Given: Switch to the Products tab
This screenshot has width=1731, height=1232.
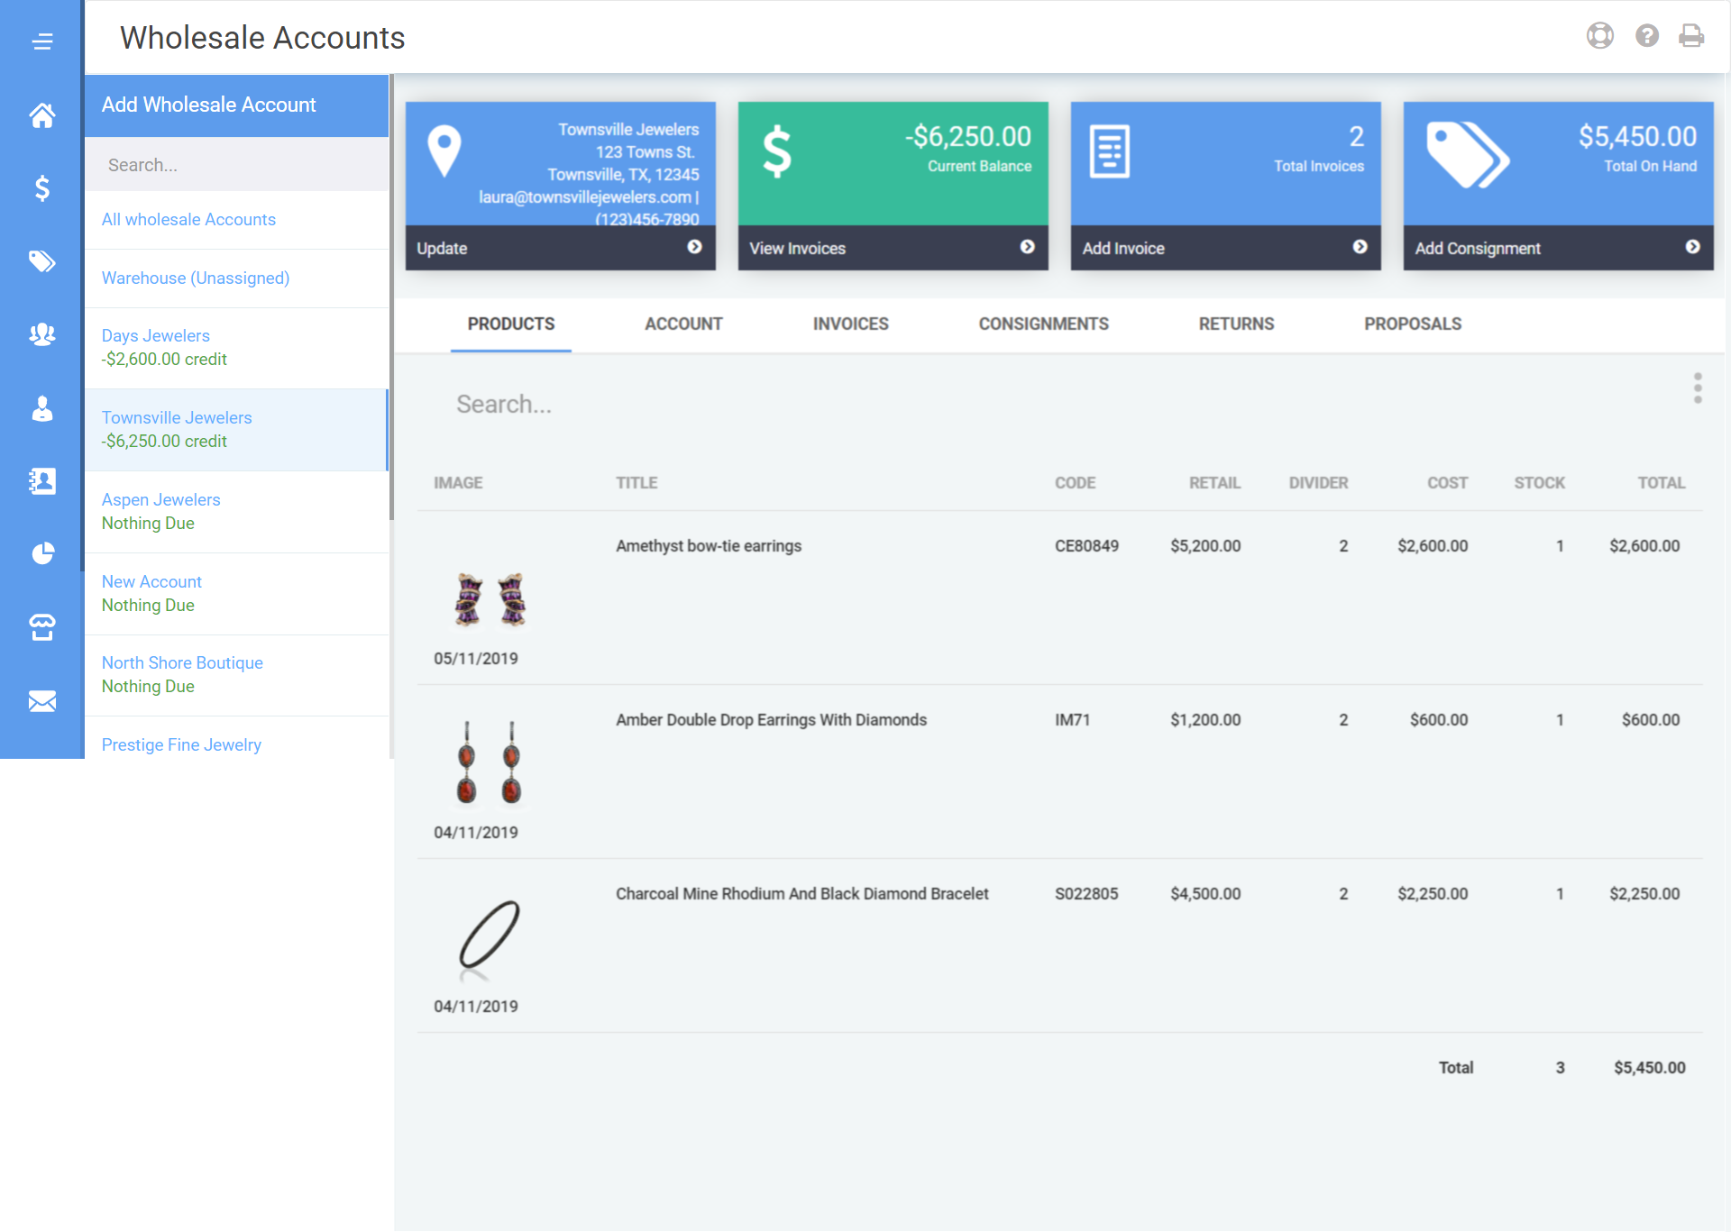Looking at the screenshot, I should [511, 324].
